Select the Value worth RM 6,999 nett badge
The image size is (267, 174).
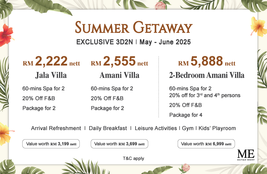point(206,144)
